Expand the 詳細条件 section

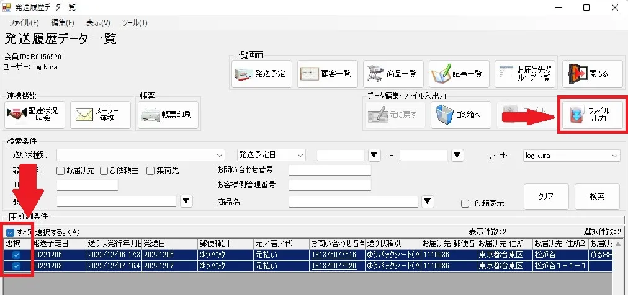[x=13, y=217]
